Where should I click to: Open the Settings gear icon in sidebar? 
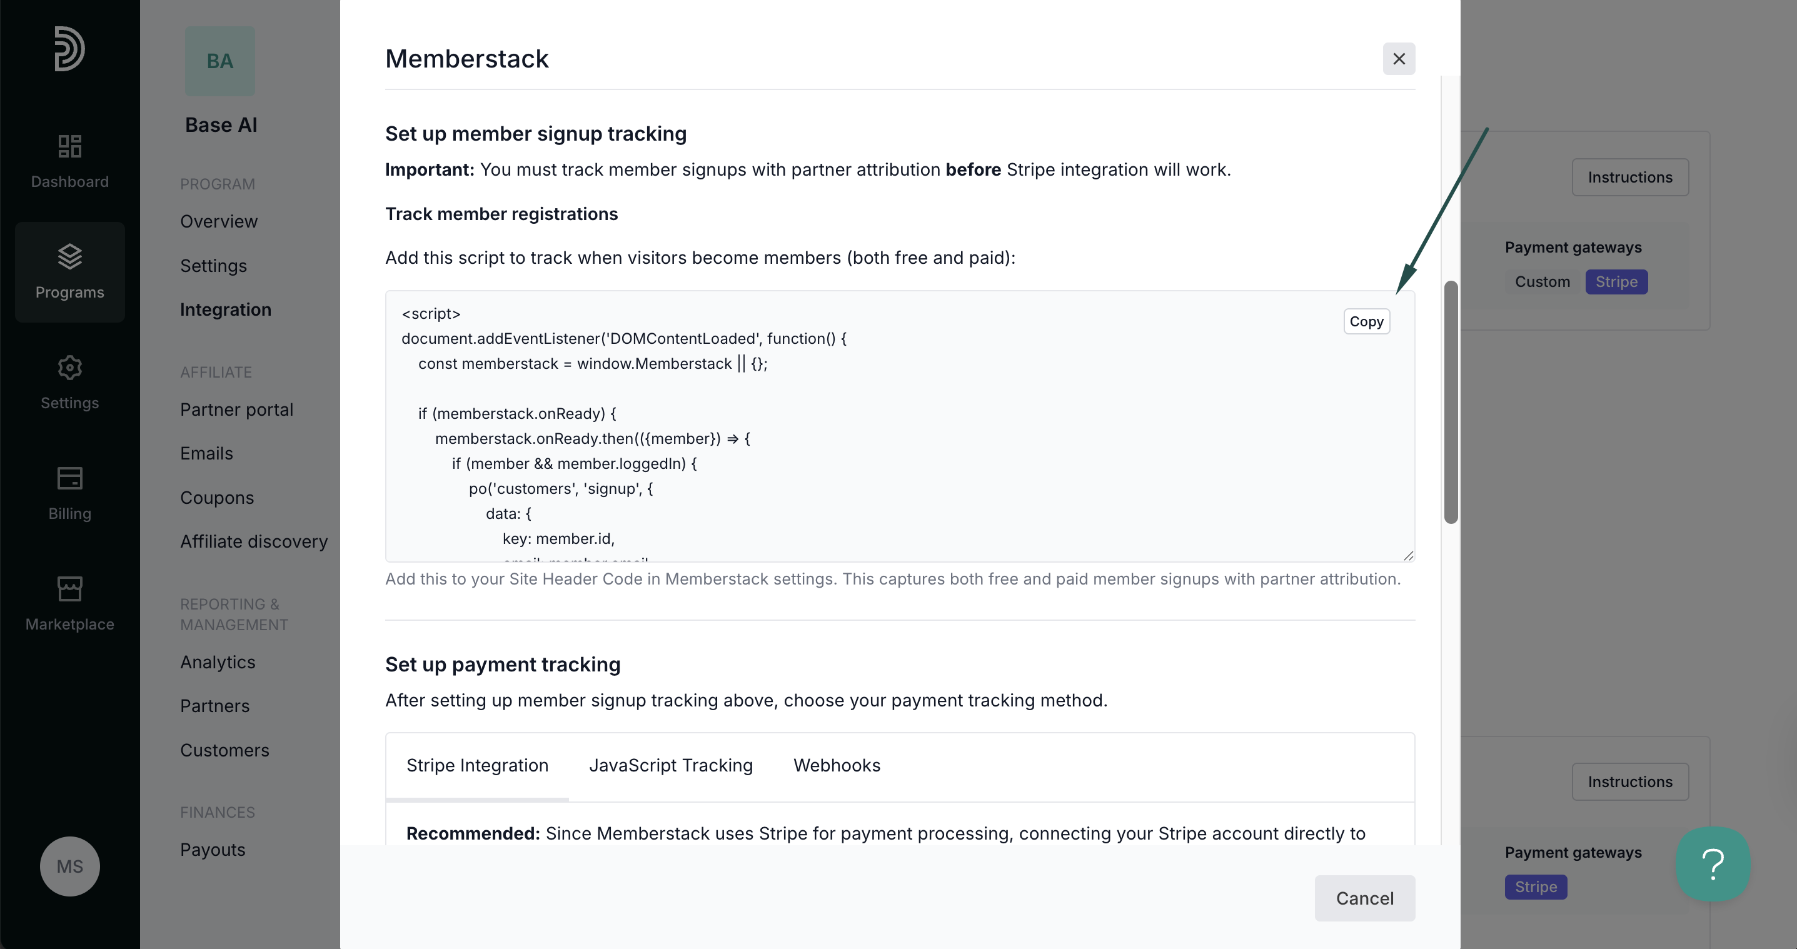(70, 368)
